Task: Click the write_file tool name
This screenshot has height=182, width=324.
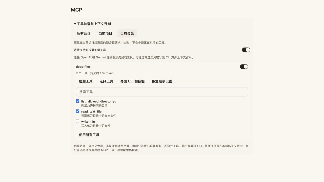Action: click(x=88, y=122)
